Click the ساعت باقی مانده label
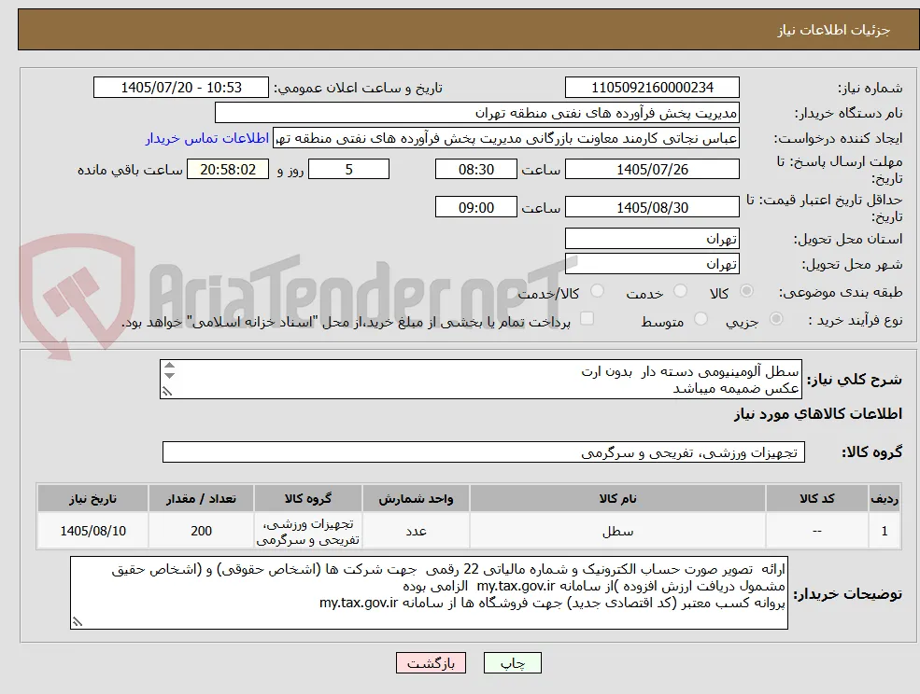The image size is (920, 694). pos(130,170)
